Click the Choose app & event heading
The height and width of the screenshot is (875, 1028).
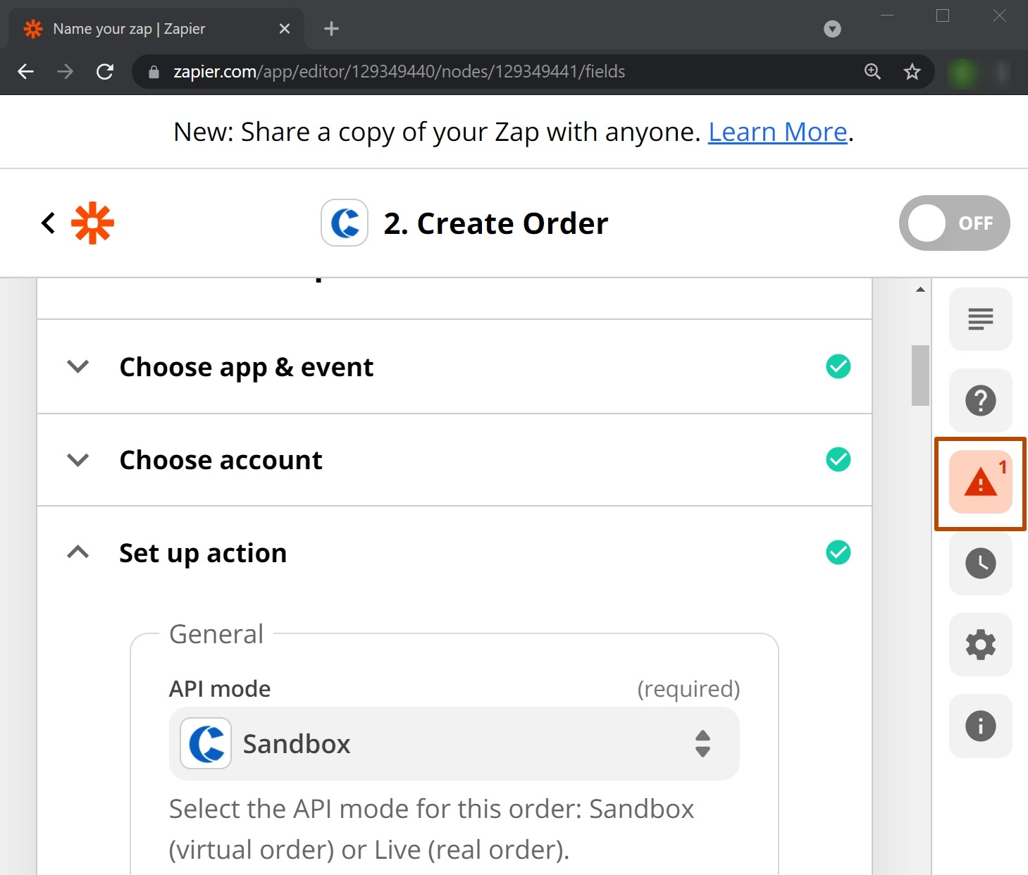coord(247,367)
